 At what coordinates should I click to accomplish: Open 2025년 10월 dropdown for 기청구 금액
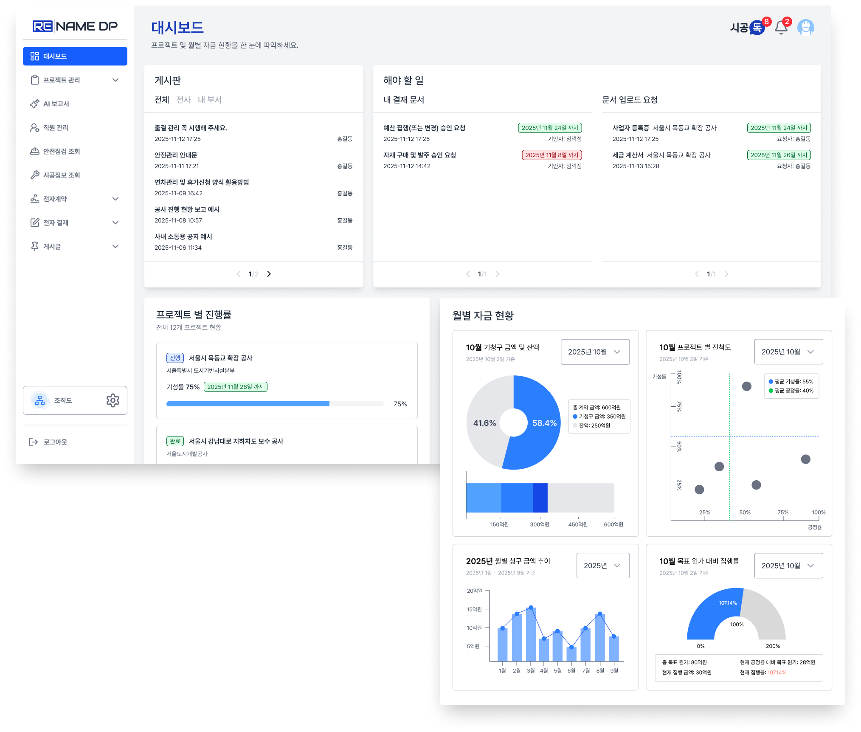coord(595,352)
